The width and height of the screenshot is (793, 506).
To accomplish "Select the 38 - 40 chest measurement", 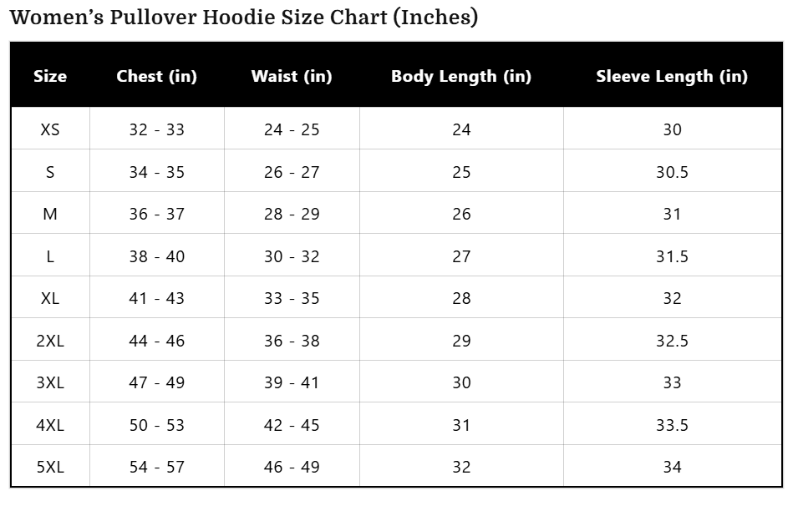I will point(156,256).
